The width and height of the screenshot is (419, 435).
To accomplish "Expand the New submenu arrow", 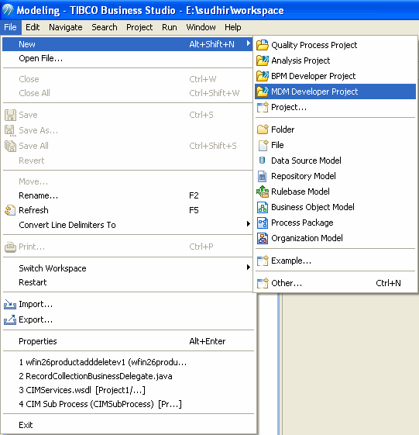I will [249, 43].
